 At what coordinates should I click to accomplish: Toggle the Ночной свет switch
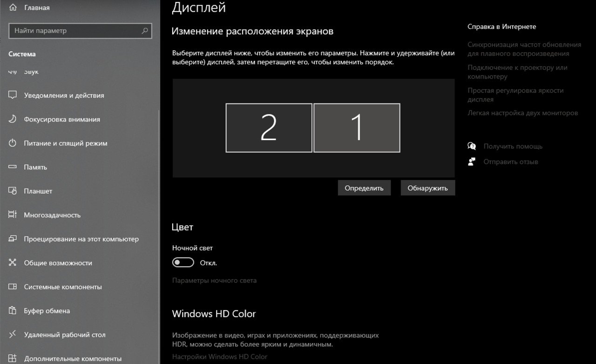click(x=183, y=263)
